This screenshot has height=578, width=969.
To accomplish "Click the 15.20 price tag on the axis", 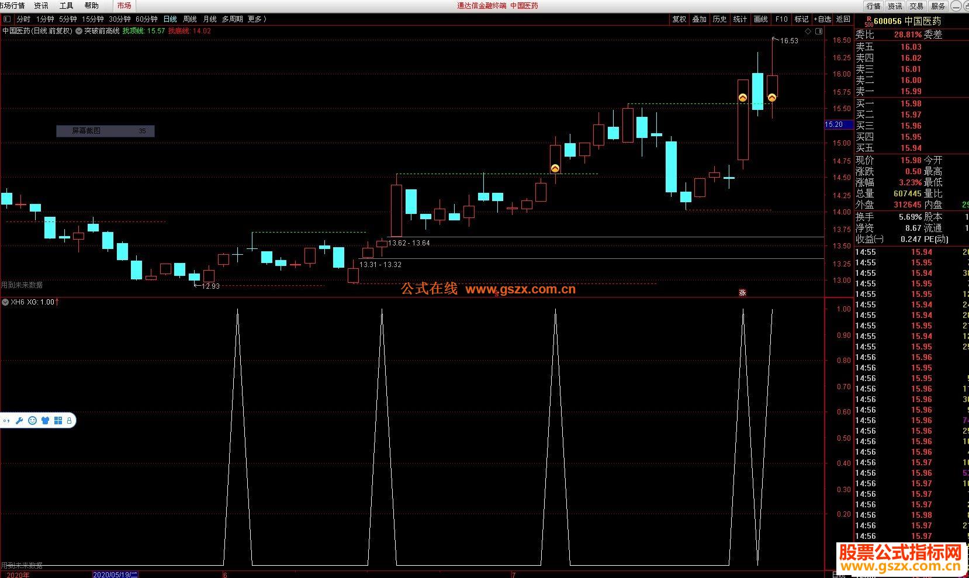I will 838,124.
